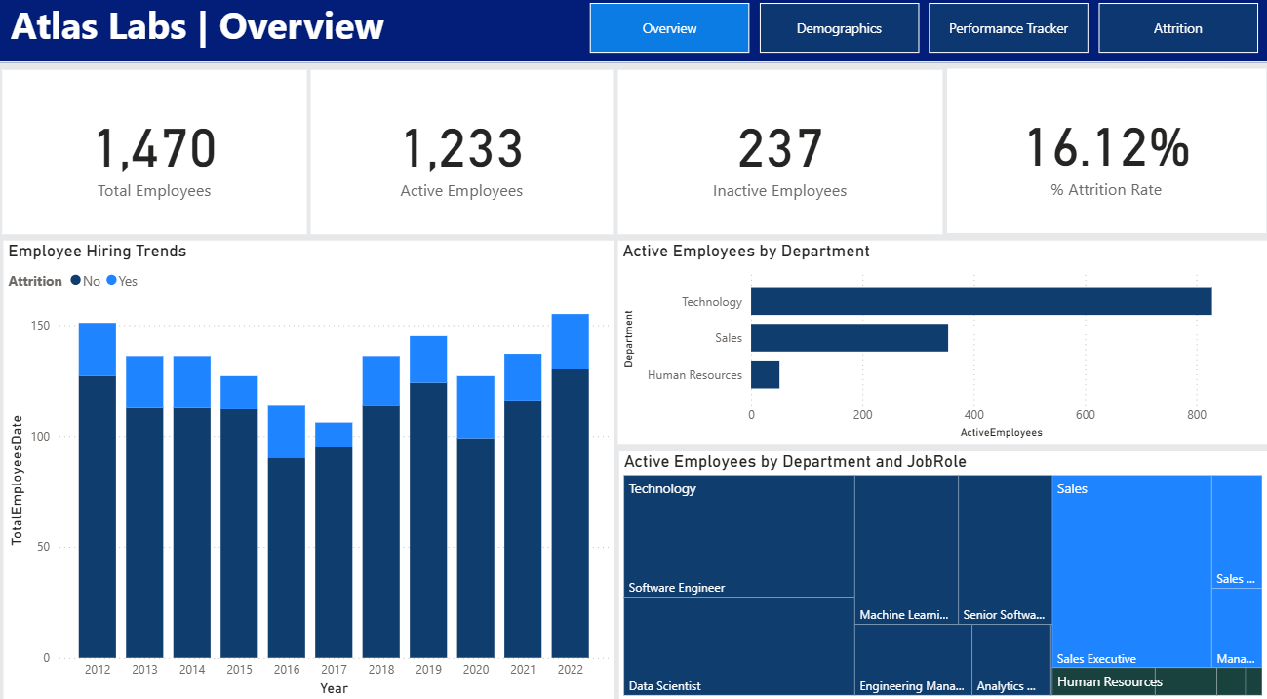This screenshot has height=699, width=1267.
Task: Click the Analytics treemap tile
Action: [x=1011, y=660]
